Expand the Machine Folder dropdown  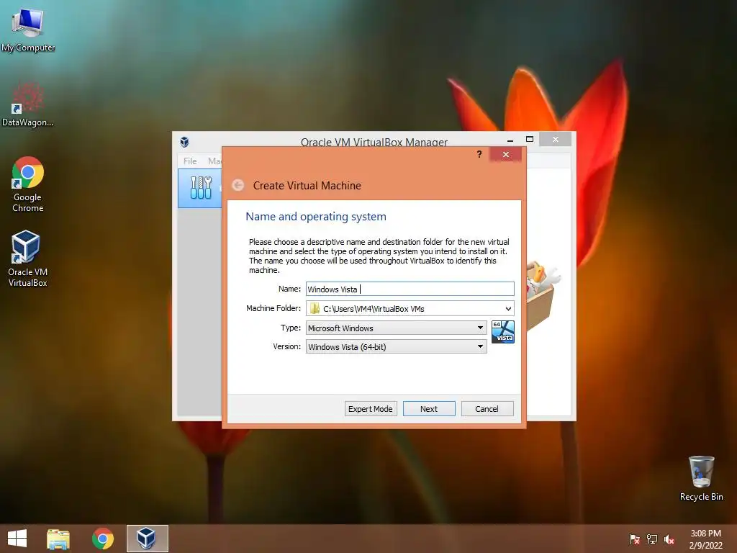tap(508, 308)
